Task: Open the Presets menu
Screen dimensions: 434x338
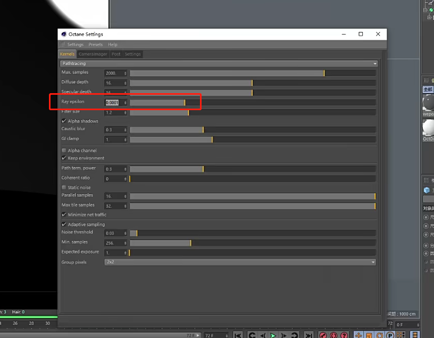Action: coord(96,44)
